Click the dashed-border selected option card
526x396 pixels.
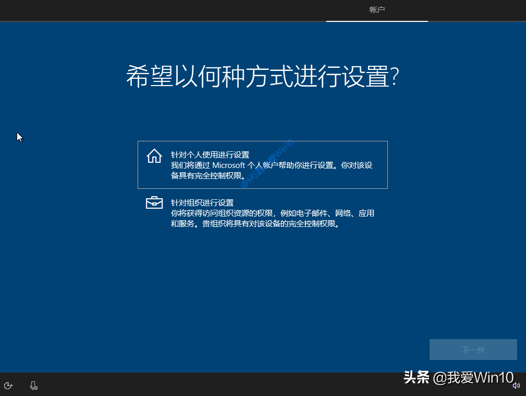pyautogui.click(x=262, y=165)
